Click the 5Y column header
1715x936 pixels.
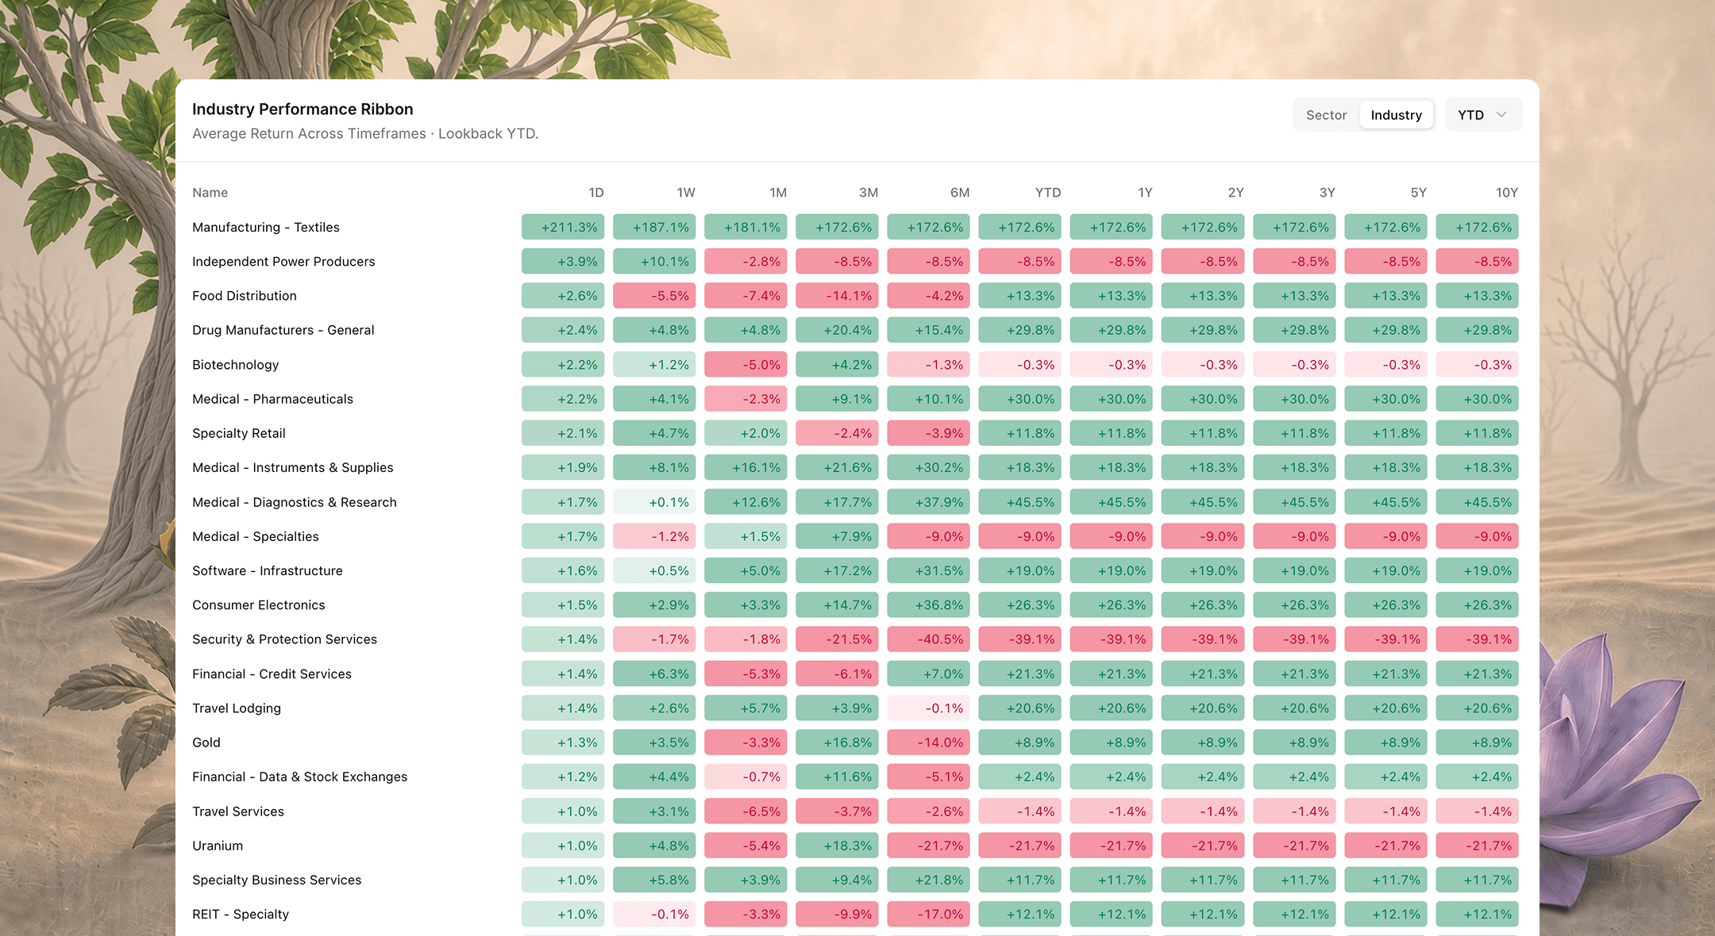[1418, 193]
